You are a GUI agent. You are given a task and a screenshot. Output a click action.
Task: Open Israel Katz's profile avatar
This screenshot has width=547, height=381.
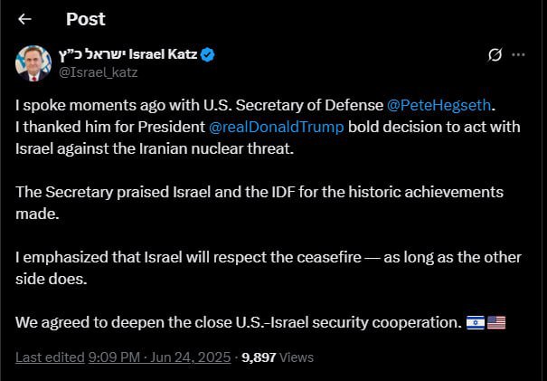point(33,62)
